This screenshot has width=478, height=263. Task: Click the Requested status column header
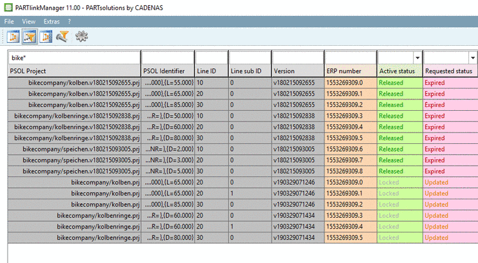450,71
